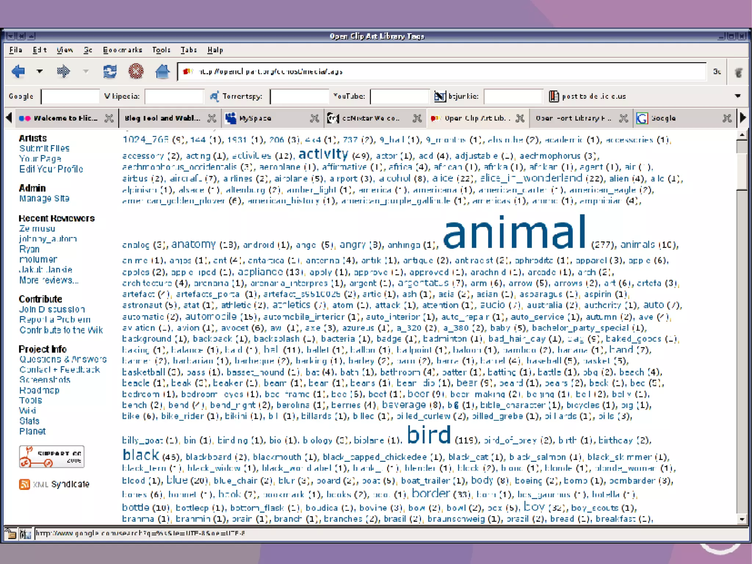Viewport: 752px width, 564px height.
Task: Close the MySpace tab
Action: pos(314,118)
